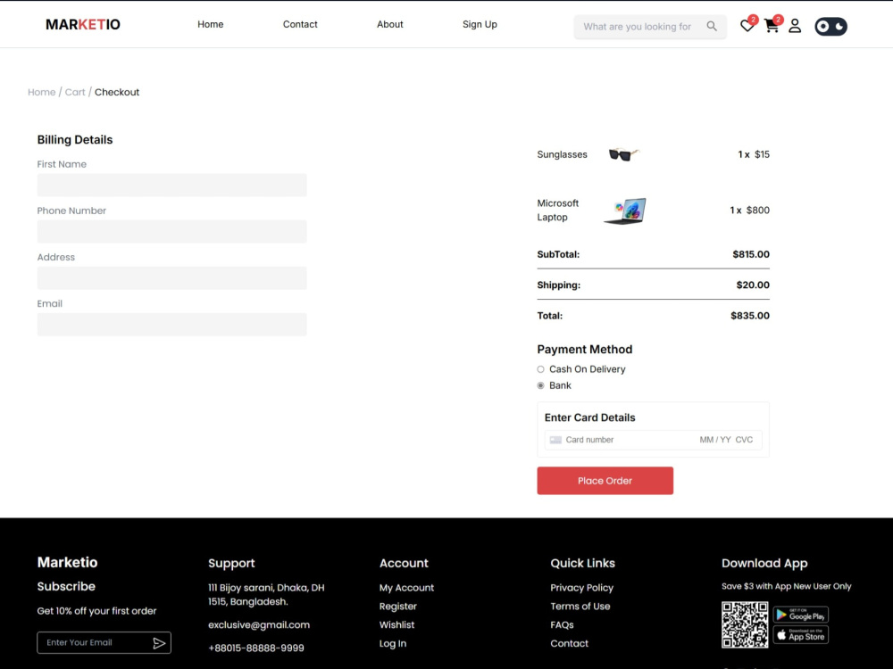This screenshot has width=893, height=669.
Task: Open the wishlist heart icon
Action: pyautogui.click(x=747, y=26)
